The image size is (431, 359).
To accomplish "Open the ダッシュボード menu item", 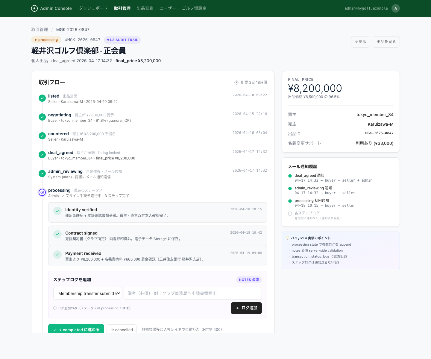I will coord(93,8).
